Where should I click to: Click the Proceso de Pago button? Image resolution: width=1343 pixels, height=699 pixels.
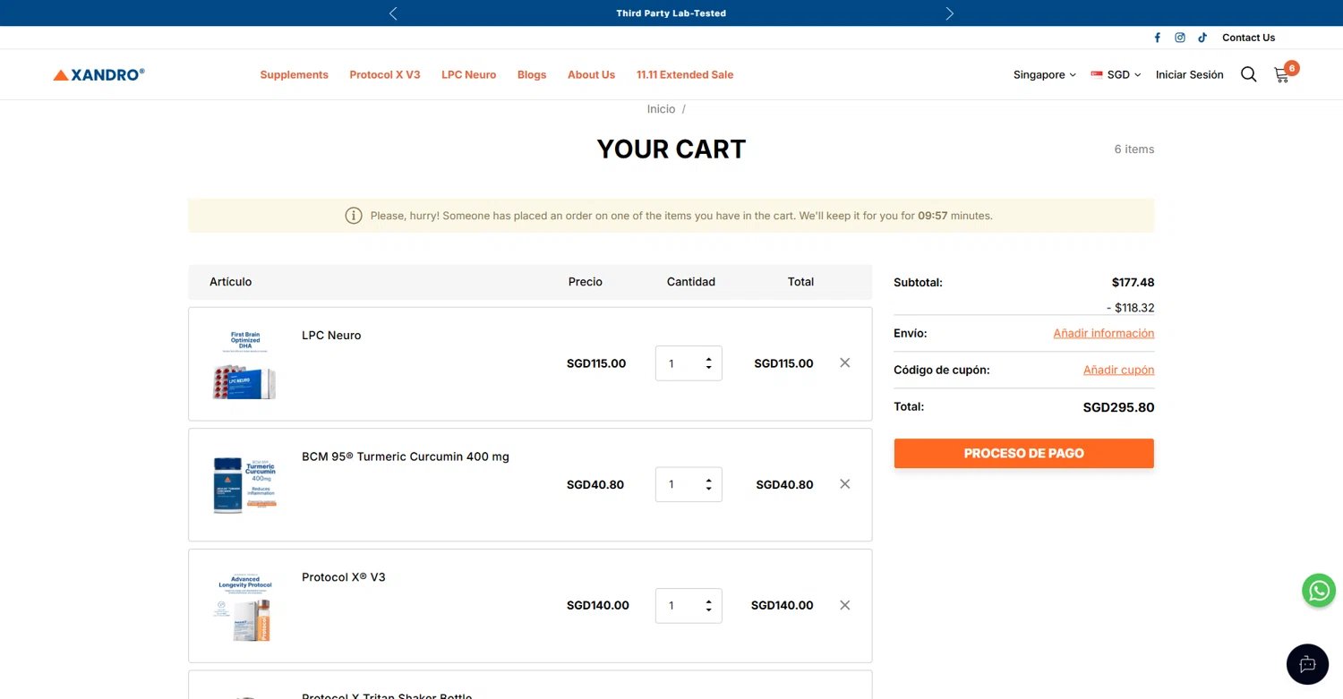pyautogui.click(x=1023, y=454)
